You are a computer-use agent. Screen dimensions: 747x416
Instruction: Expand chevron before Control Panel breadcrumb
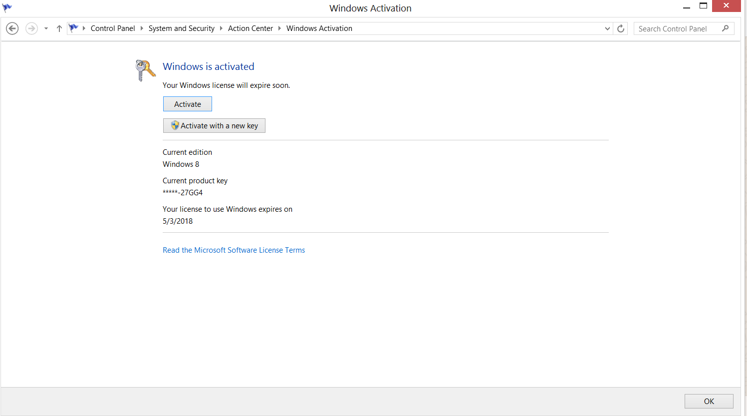pyautogui.click(x=84, y=28)
